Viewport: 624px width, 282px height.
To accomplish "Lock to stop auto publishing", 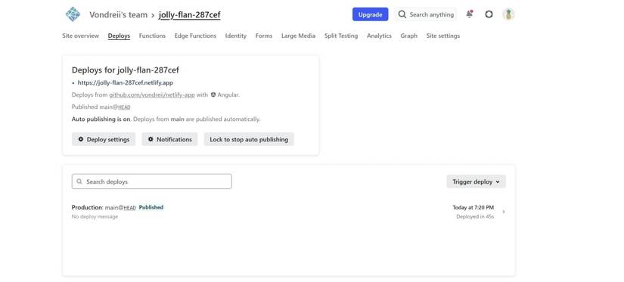I will pos(249,139).
